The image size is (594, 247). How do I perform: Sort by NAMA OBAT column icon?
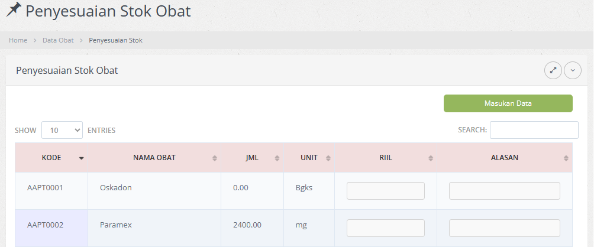point(214,158)
